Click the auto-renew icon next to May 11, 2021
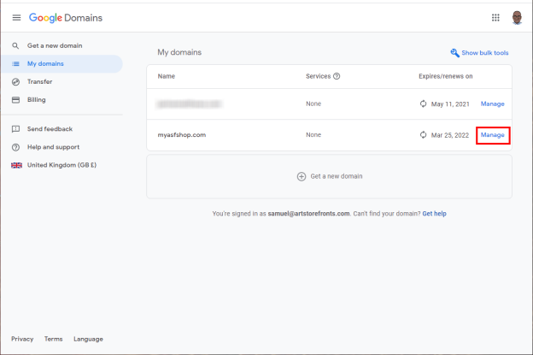The height and width of the screenshot is (355, 533). (423, 104)
